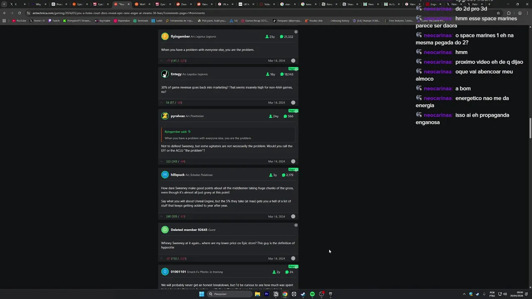Click the POR PTB2 language indicator
The height and width of the screenshot is (299, 532).
click(x=492, y=294)
